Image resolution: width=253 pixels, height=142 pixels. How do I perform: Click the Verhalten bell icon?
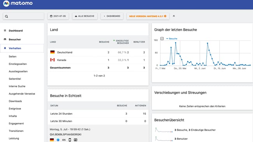(5, 48)
